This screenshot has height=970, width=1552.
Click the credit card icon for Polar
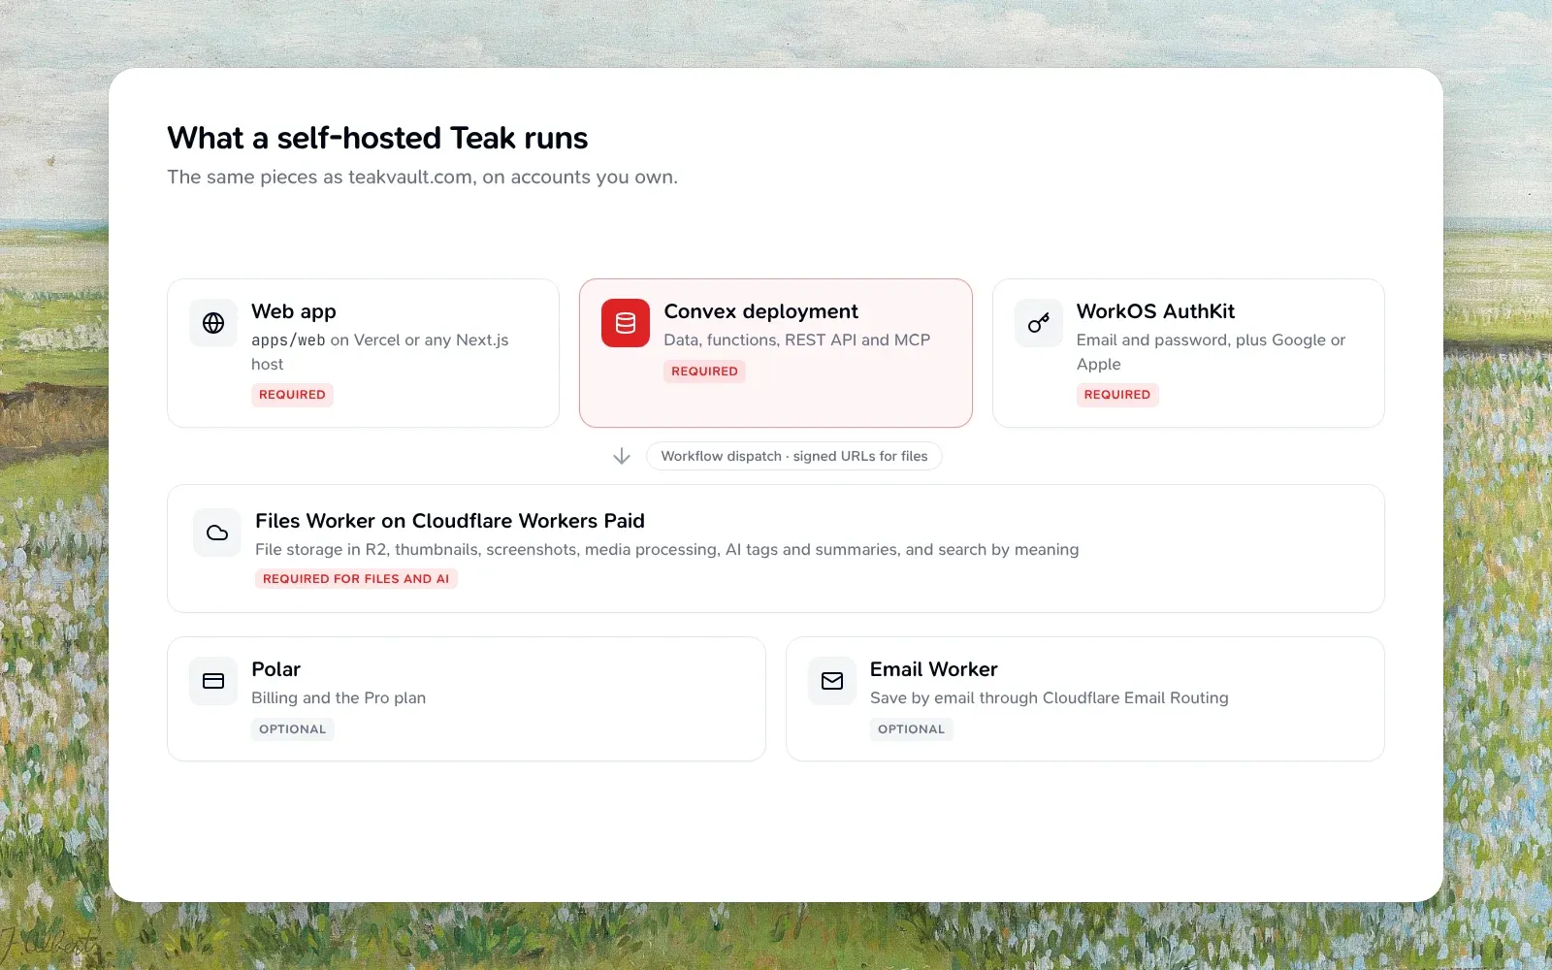tap(213, 681)
